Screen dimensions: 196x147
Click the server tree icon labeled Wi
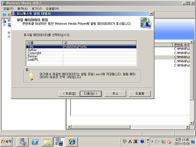point(4,21)
